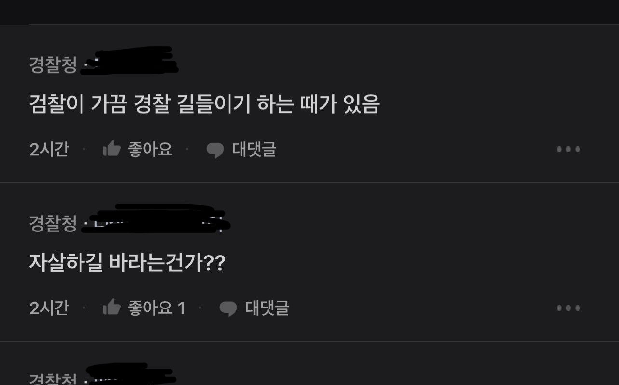Image resolution: width=619 pixels, height=385 pixels.
Task: Select the 경찰청 label on the second comment
Action: point(53,223)
